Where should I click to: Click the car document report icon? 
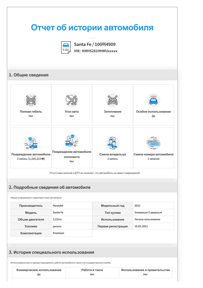tap(66, 47)
